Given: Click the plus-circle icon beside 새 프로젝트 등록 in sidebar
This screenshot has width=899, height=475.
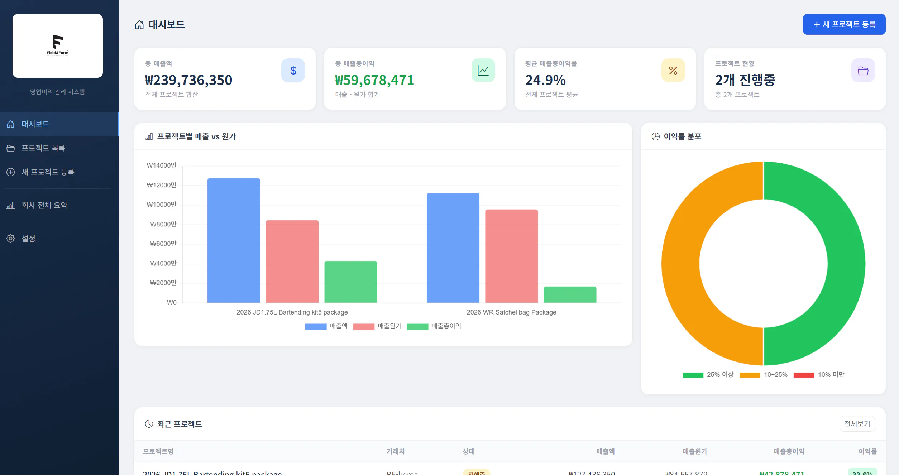Looking at the screenshot, I should click(11, 172).
